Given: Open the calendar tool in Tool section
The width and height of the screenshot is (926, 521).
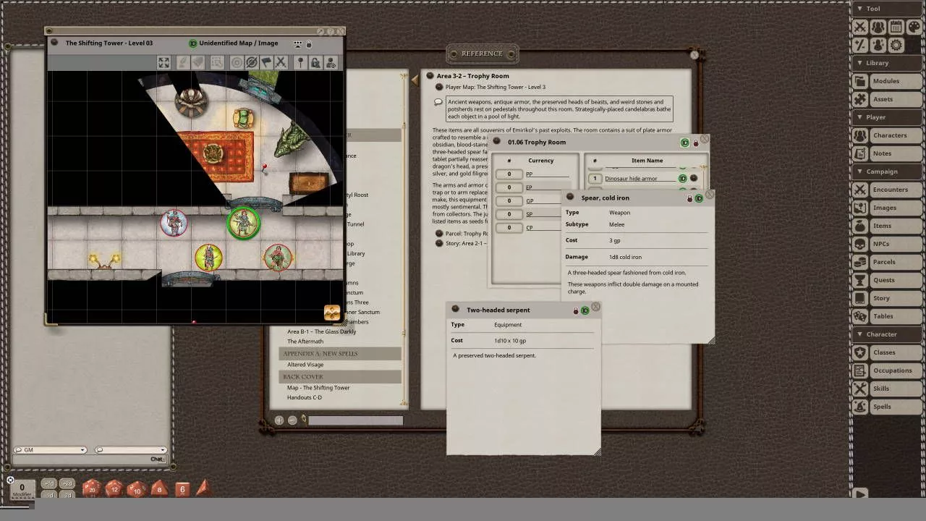Looking at the screenshot, I should point(896,27).
